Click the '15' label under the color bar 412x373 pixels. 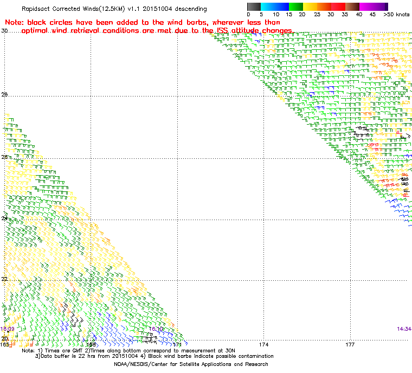point(289,15)
